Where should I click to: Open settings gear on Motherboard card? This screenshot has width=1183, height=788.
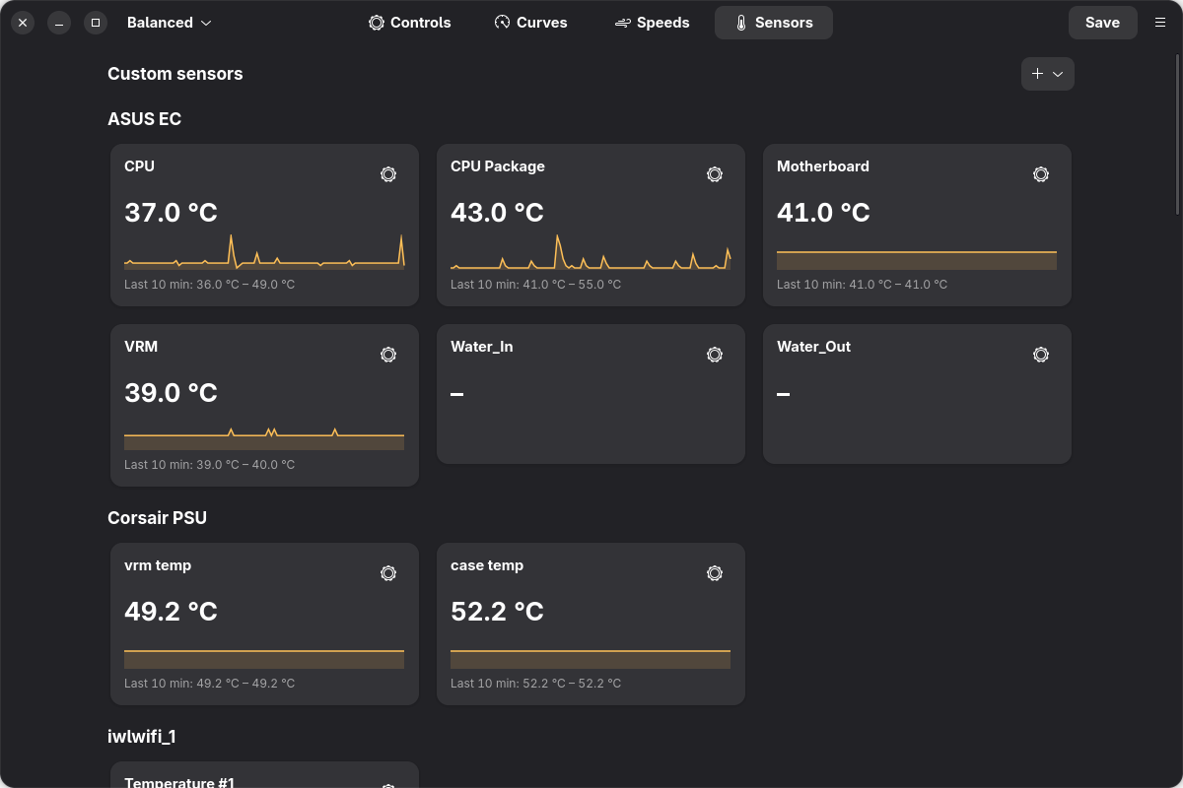[1041, 174]
